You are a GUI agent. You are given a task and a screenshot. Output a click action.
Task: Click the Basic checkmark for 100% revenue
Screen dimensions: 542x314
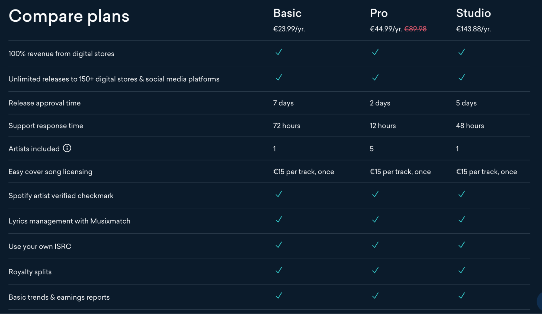coord(278,52)
